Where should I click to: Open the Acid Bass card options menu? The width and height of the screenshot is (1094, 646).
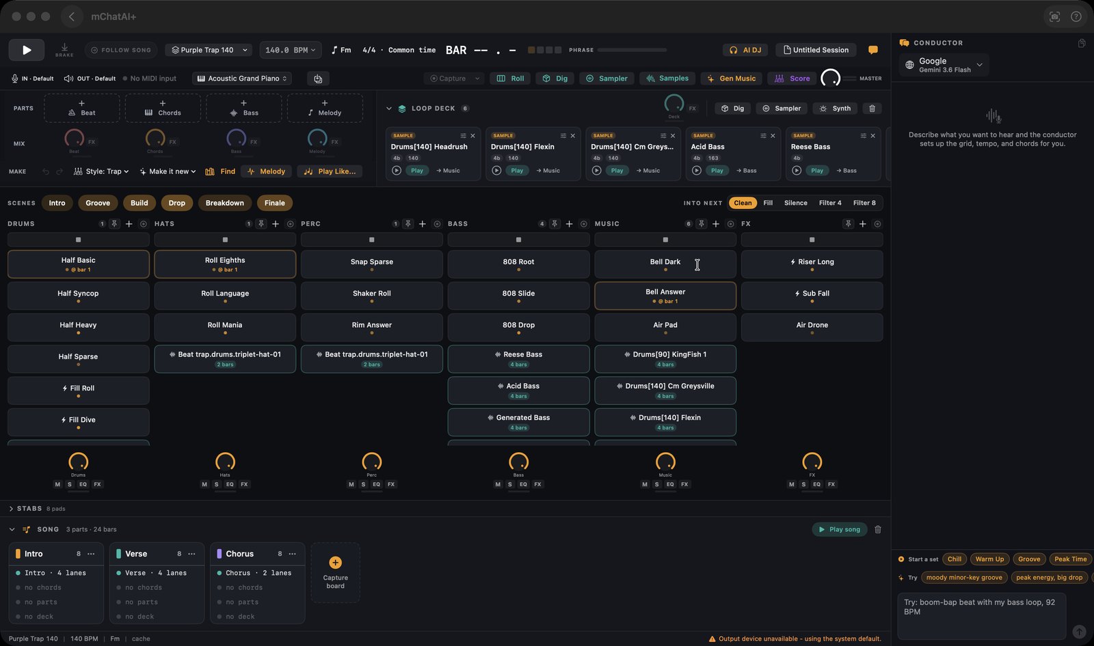[763, 136]
